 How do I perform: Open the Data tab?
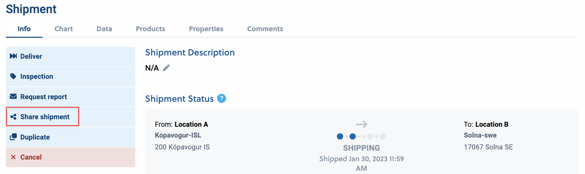click(104, 29)
